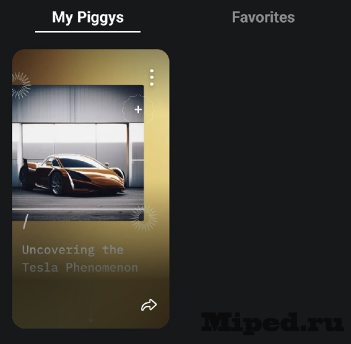Share the Tesla Phenomenon piggy with arrow icon
The height and width of the screenshot is (344, 351).
tap(149, 305)
